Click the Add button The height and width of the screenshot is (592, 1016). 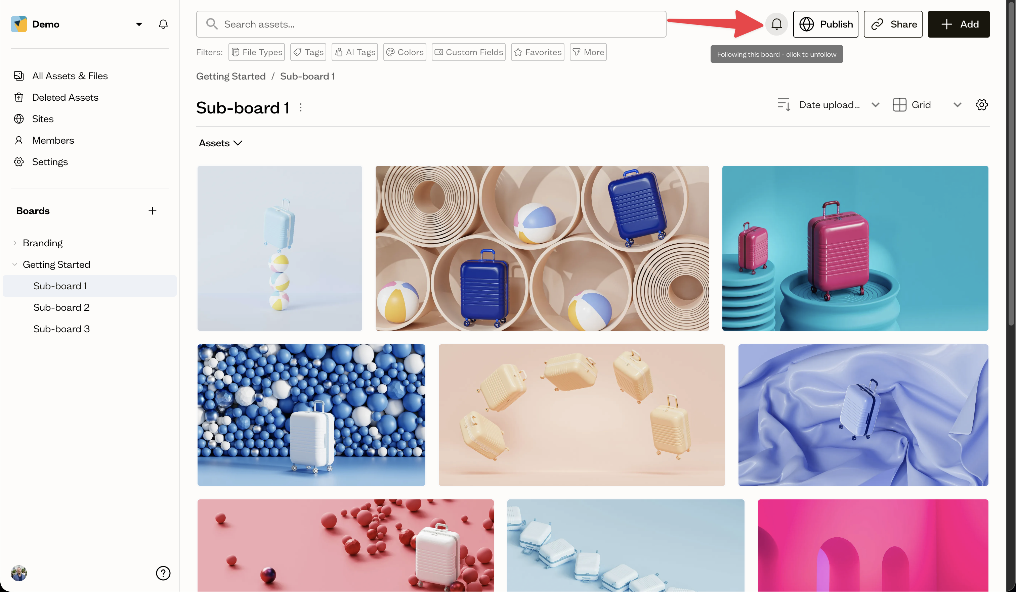click(x=958, y=24)
